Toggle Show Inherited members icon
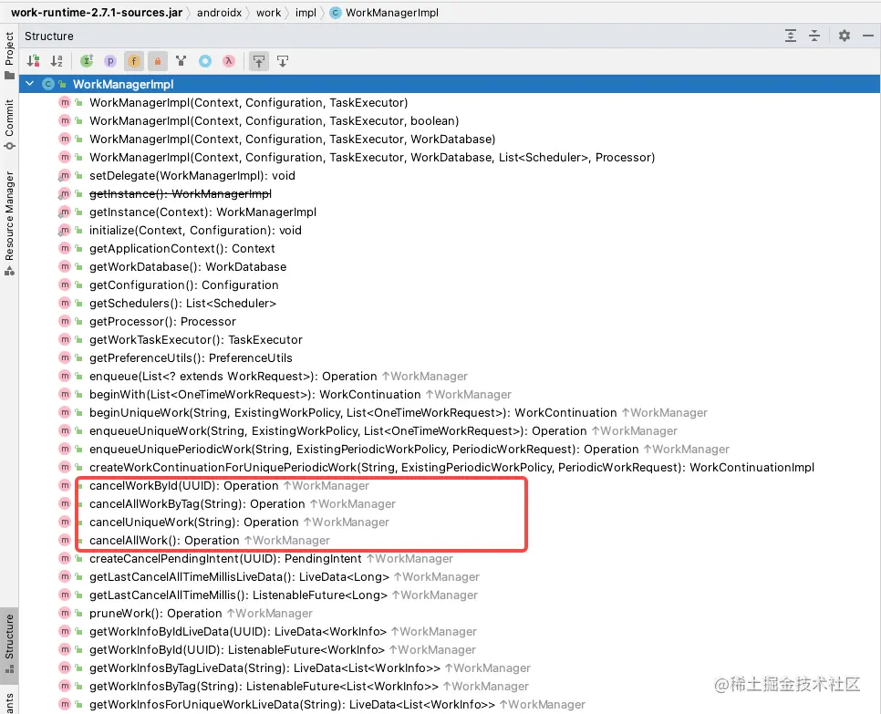881x714 pixels. pyautogui.click(x=87, y=61)
